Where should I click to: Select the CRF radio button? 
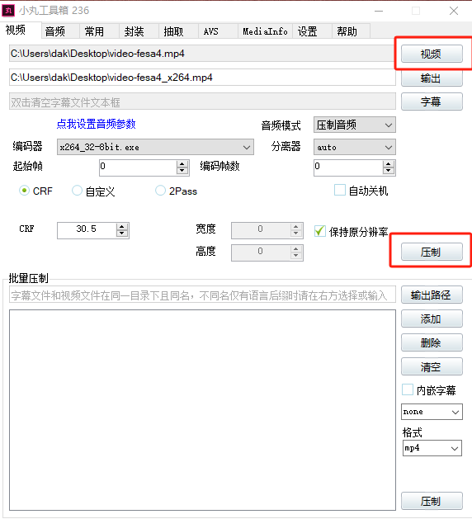pyautogui.click(x=24, y=191)
